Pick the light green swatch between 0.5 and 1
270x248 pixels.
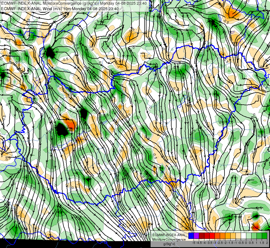[x=254, y=236]
